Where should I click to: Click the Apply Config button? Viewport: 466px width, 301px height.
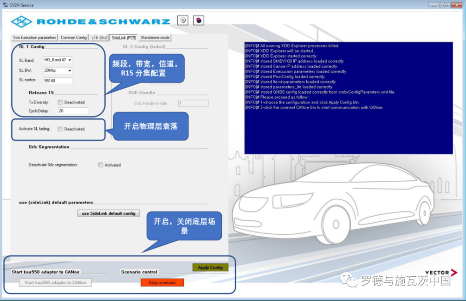point(210,268)
